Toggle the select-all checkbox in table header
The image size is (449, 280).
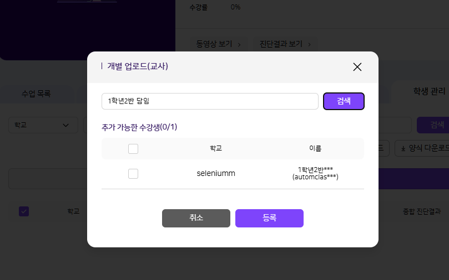133,148
